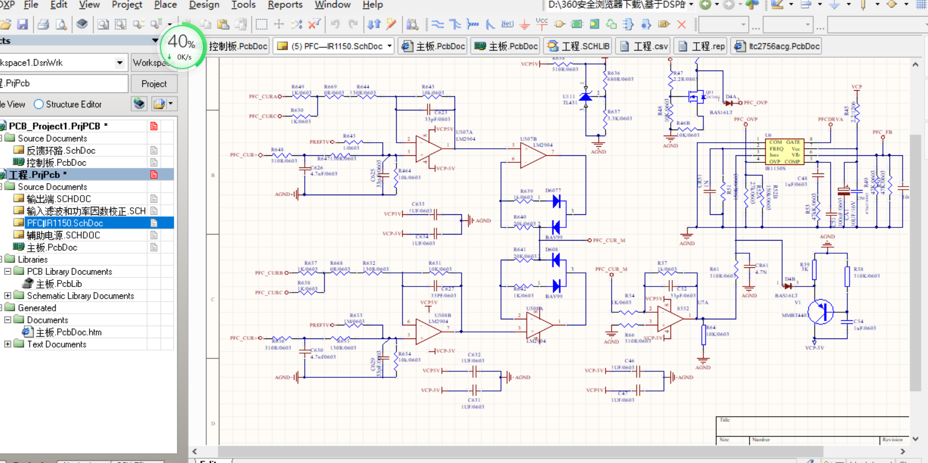Click the Place No ERC red cross
Screen dimensions: 928x463
tap(681, 24)
